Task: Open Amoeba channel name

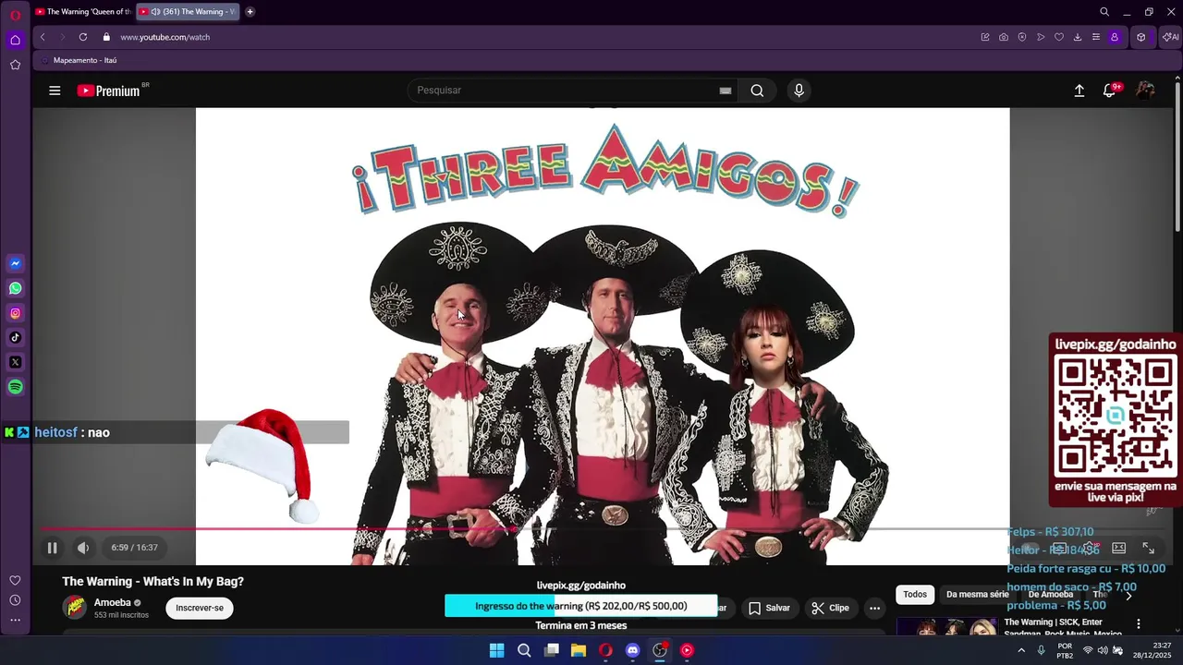Action: point(113,602)
